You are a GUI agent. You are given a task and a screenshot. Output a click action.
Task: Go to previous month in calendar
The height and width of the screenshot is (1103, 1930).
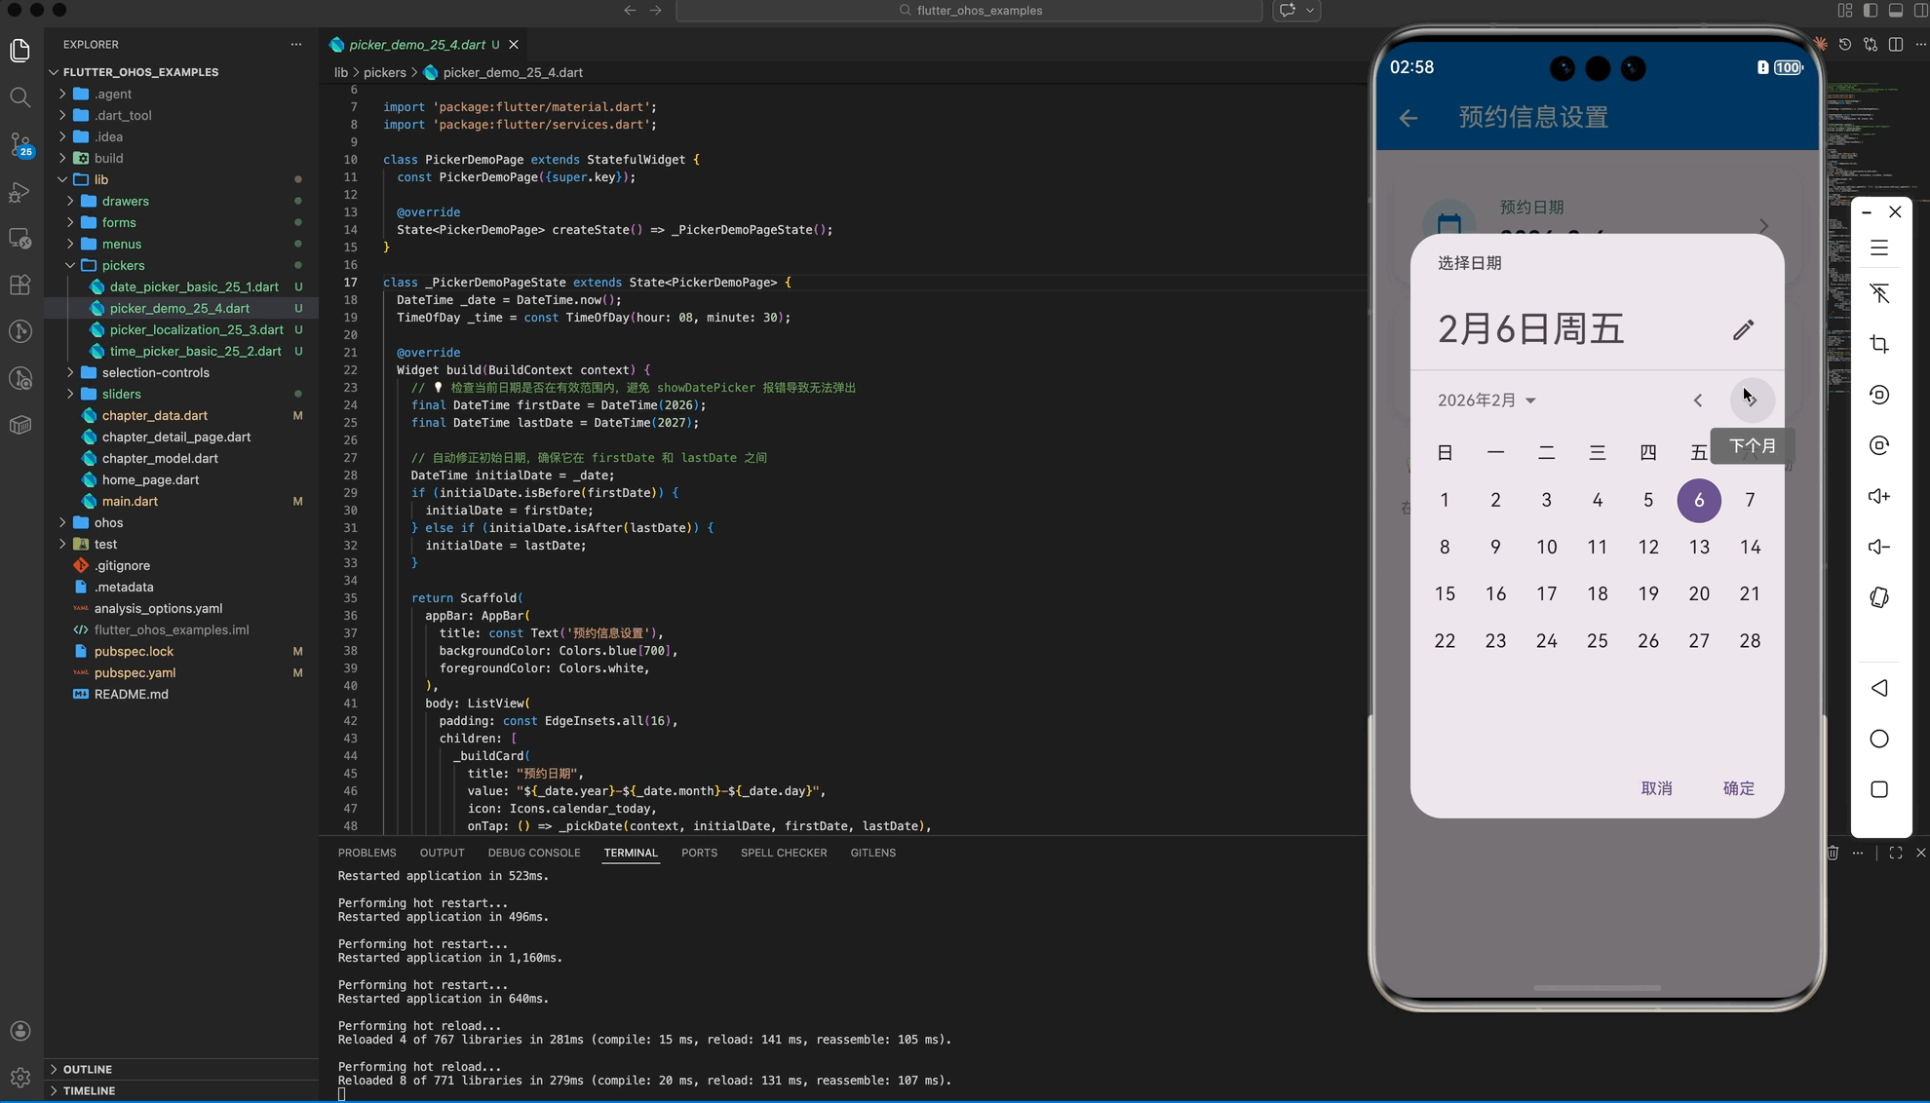[1698, 400]
